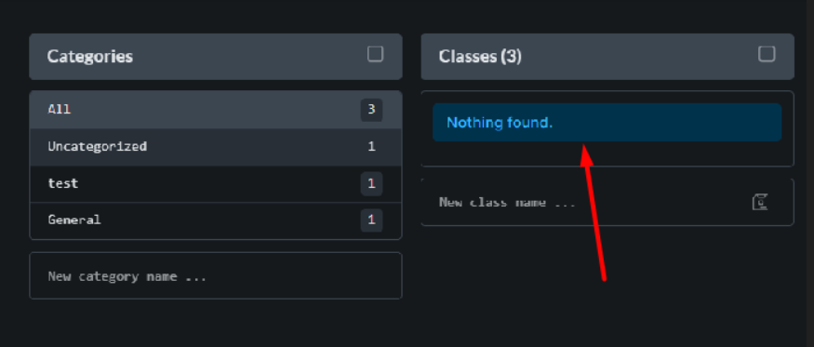Choose the General category

coord(216,220)
